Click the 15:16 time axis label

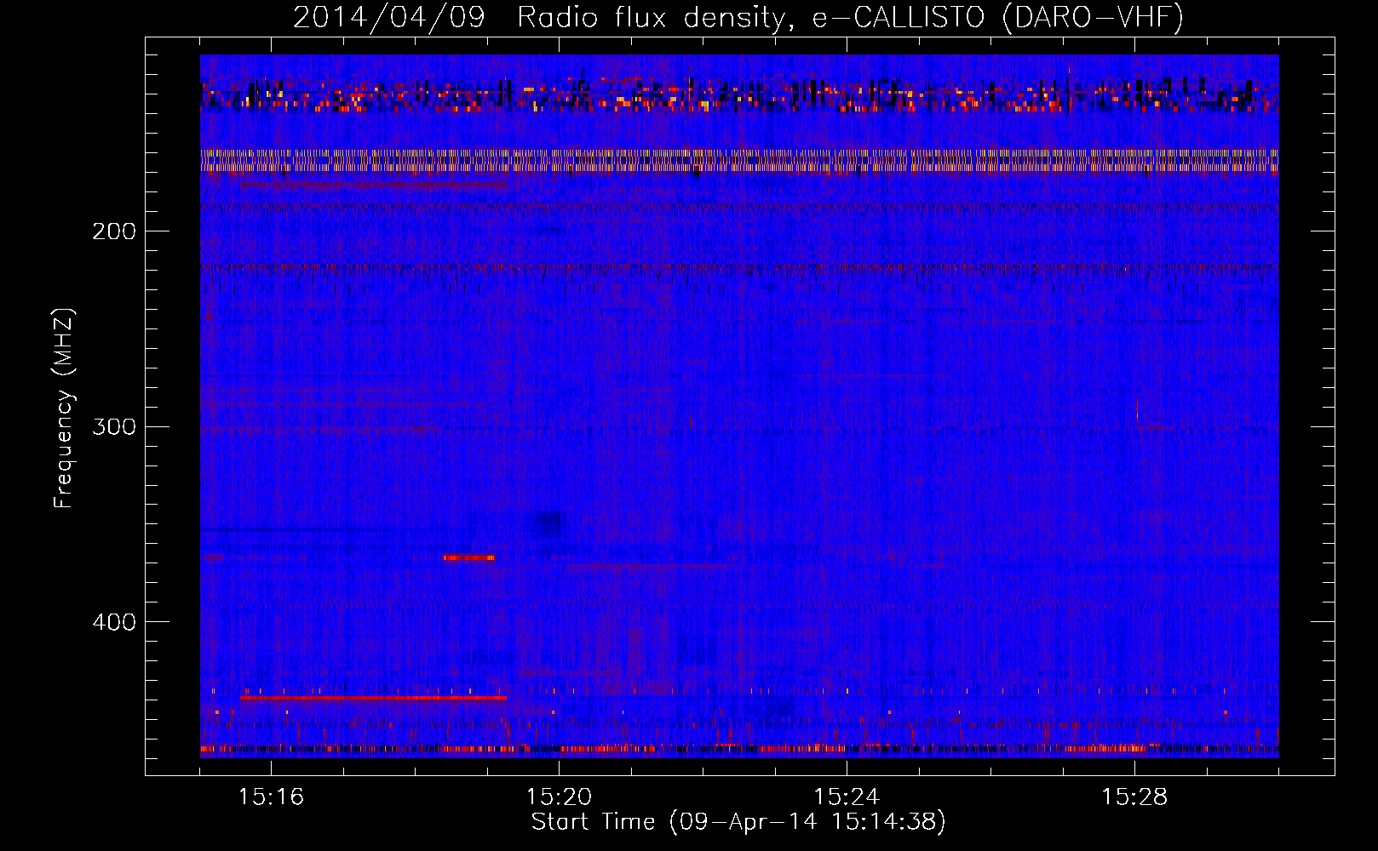click(x=271, y=797)
